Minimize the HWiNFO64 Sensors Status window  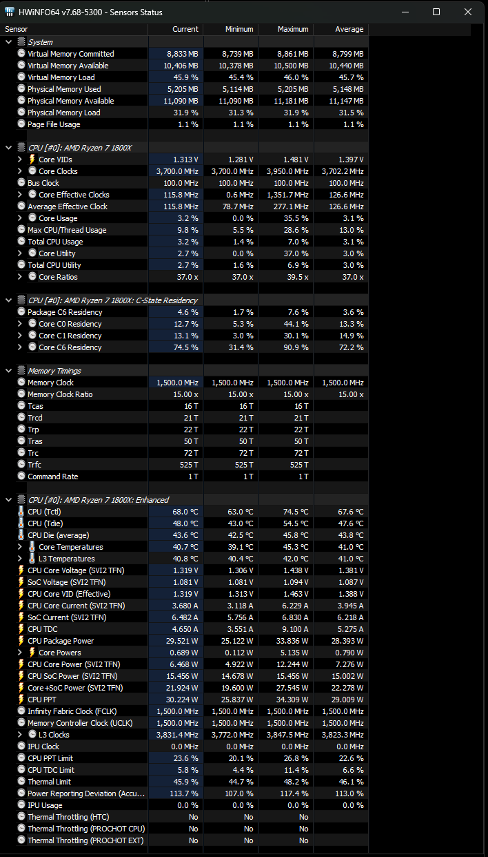coord(404,12)
